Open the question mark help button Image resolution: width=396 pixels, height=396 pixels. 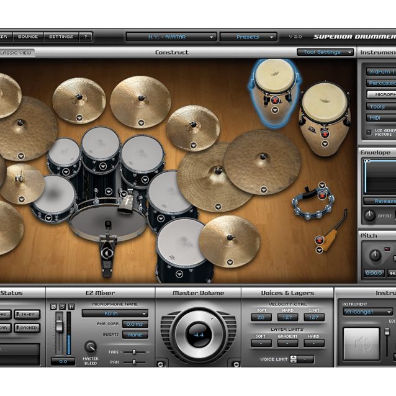[86, 37]
